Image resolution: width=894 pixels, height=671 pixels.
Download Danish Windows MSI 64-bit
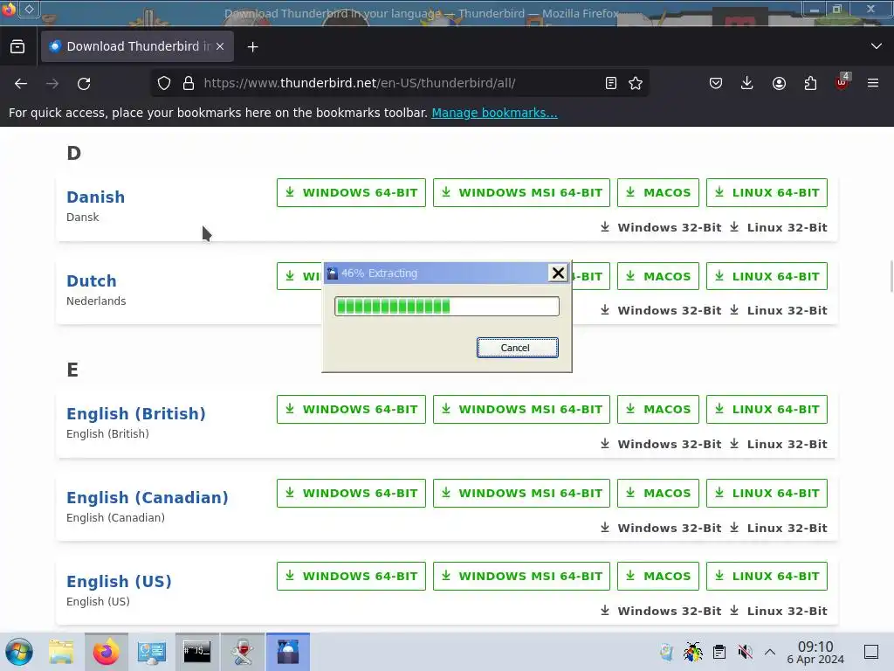(x=522, y=193)
